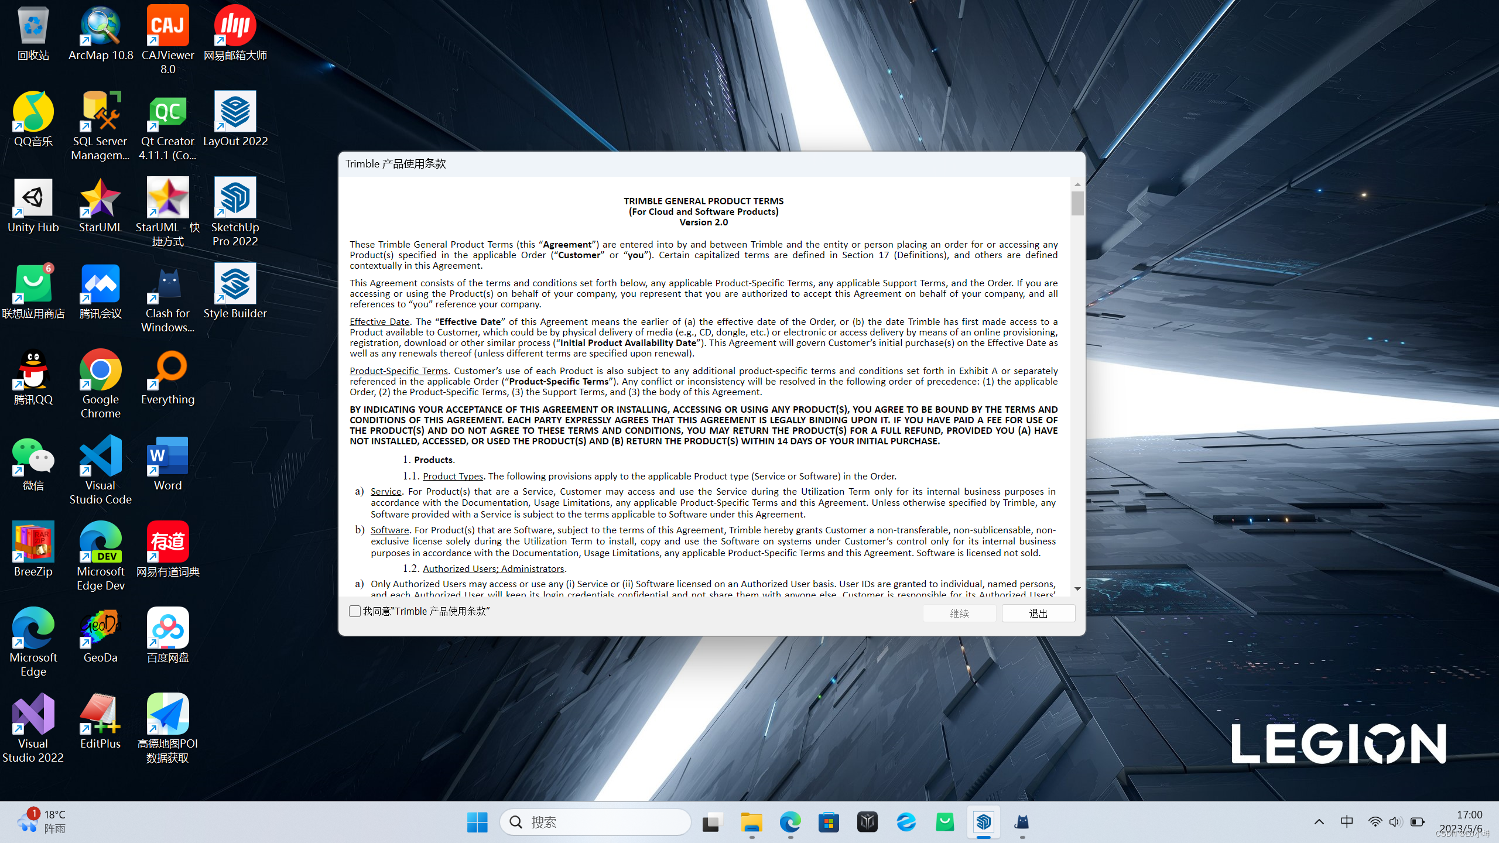The image size is (1499, 843).
Task: Select the 网易邮箱大师 desktop icon
Action: (235, 34)
